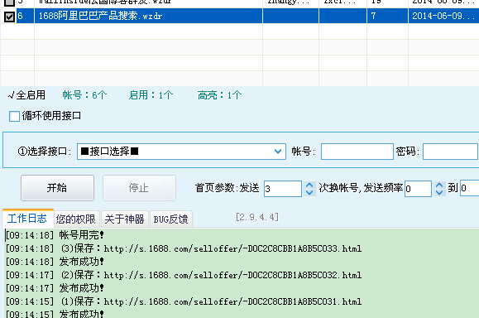This screenshot has width=479, height=318.
Task: Increase 发送频率 minimum with up arrow
Action: point(439,185)
